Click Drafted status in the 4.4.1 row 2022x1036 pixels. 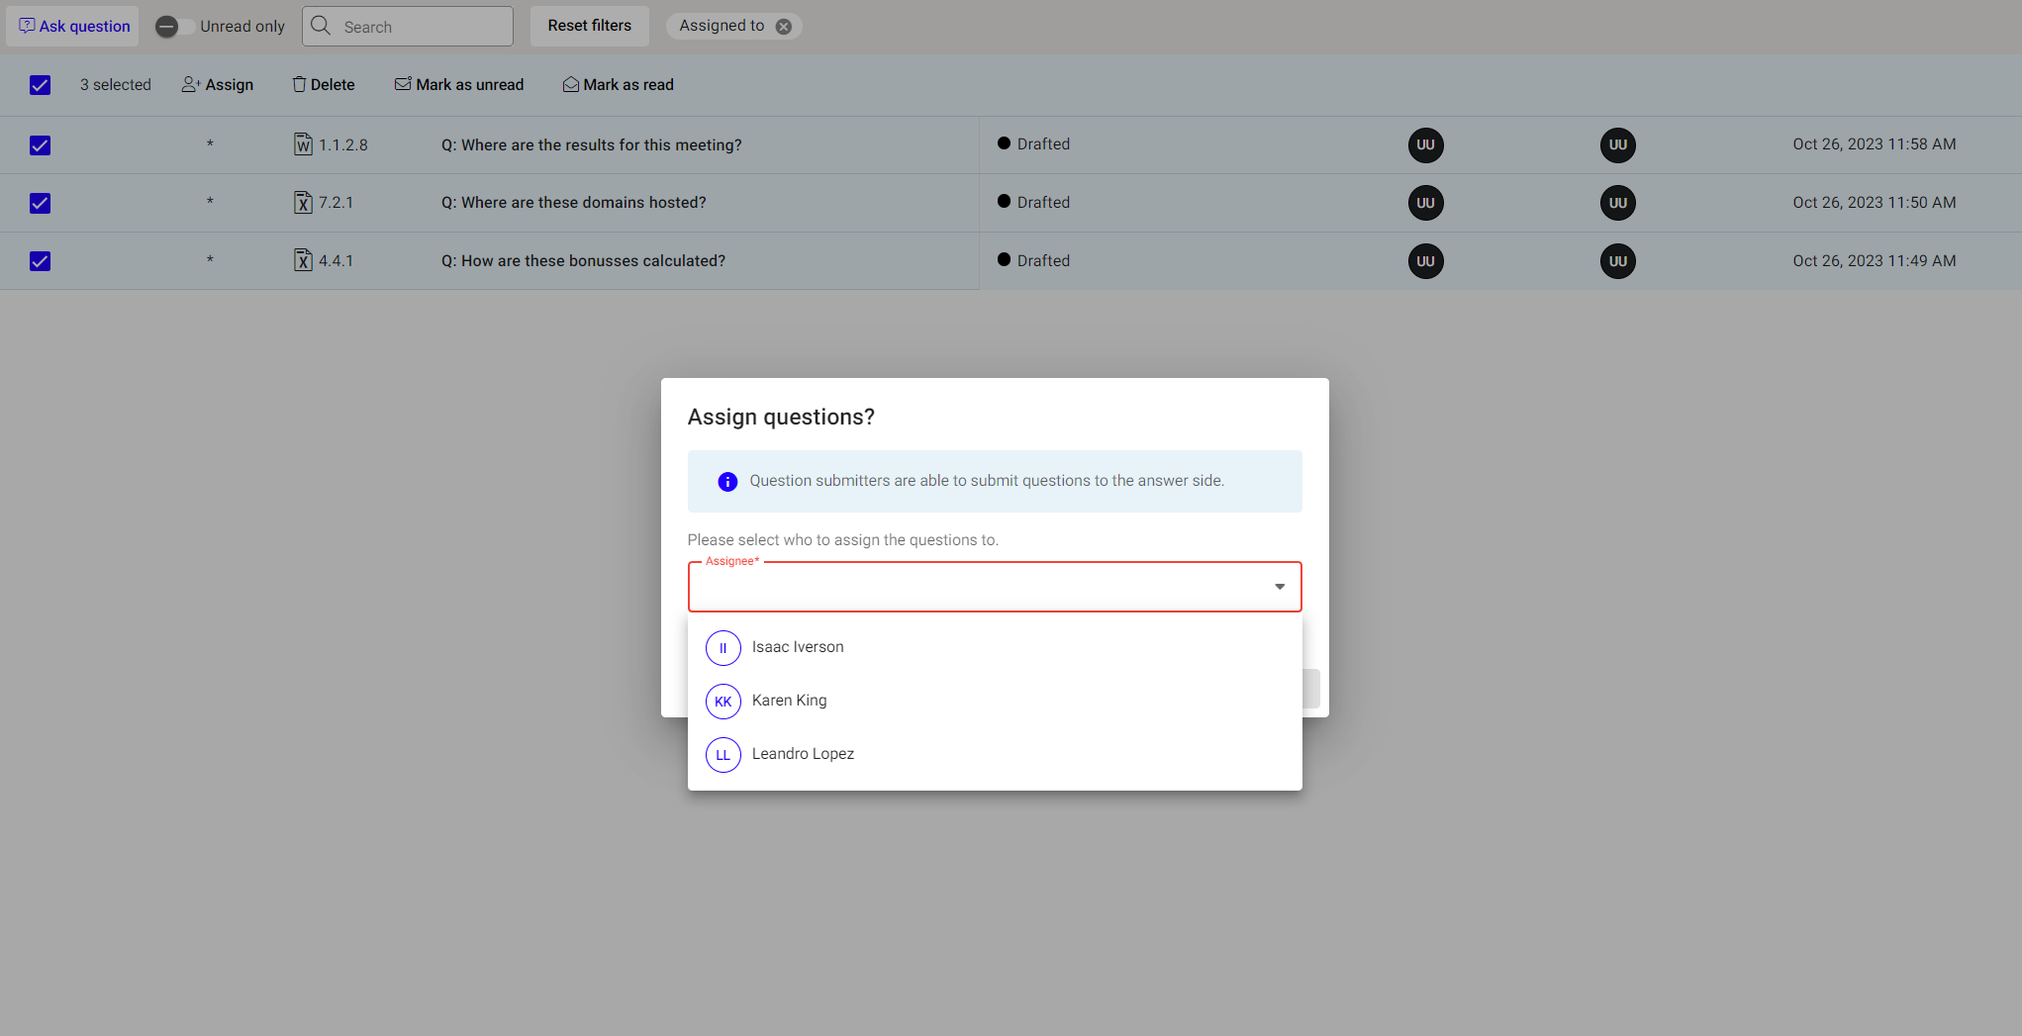[1034, 260]
